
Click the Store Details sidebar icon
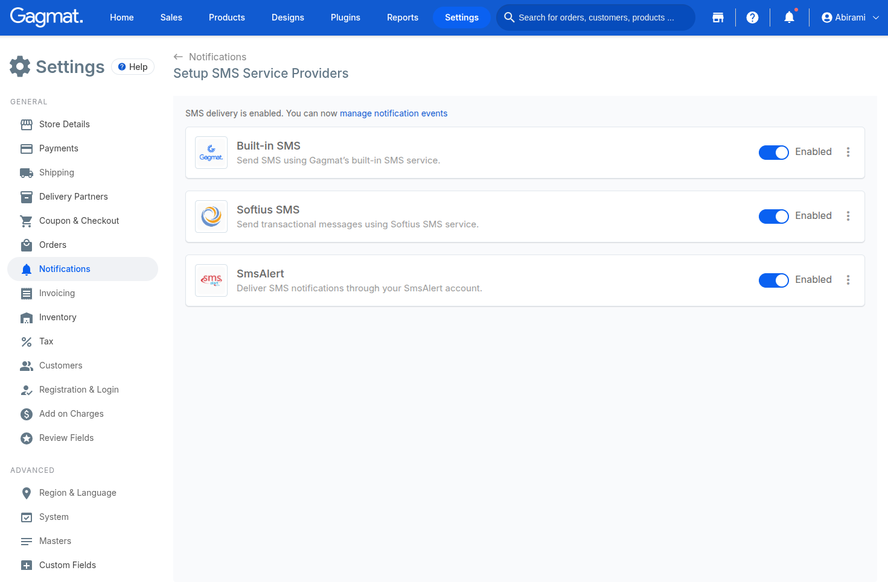coord(27,124)
